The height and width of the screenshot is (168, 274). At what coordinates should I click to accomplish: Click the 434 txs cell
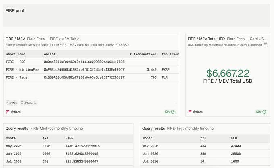pos(203,146)
